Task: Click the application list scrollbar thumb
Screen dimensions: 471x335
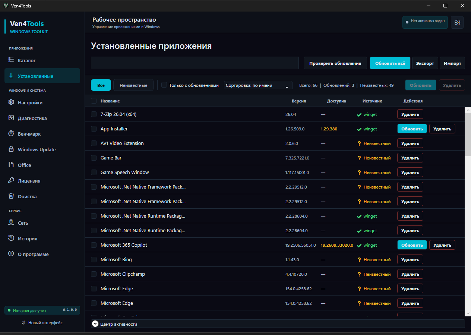Action: click(x=468, y=134)
